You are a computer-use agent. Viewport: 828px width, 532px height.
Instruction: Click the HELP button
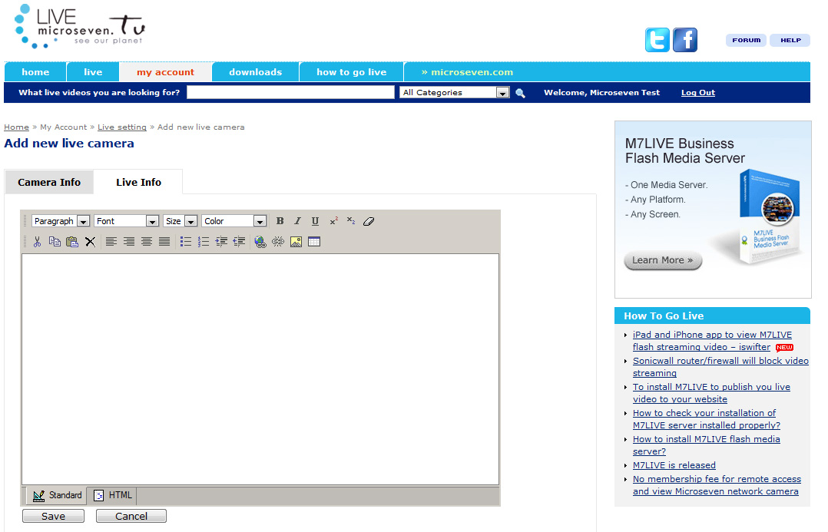coord(790,40)
